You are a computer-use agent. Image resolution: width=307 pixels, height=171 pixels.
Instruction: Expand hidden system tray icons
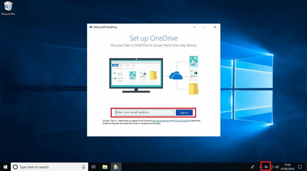261,167
